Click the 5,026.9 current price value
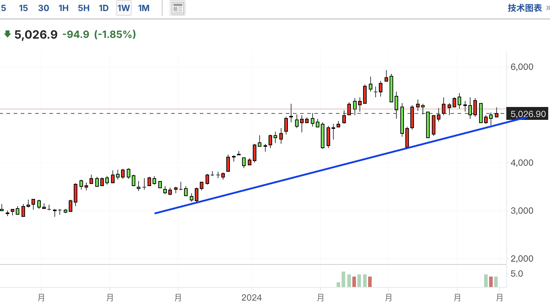550x307 pixels. [36, 34]
